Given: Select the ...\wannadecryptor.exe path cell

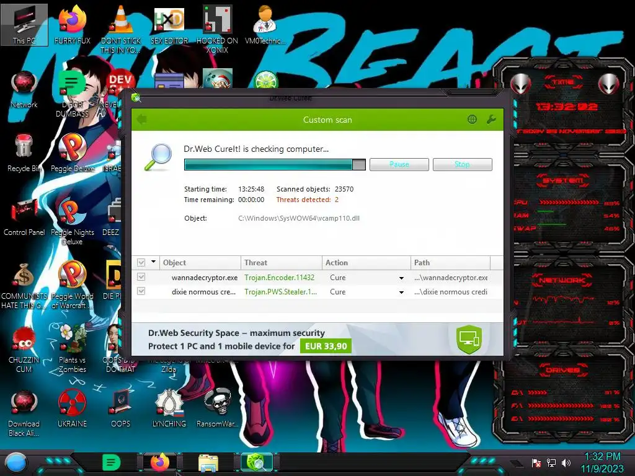Looking at the screenshot, I should tap(451, 278).
